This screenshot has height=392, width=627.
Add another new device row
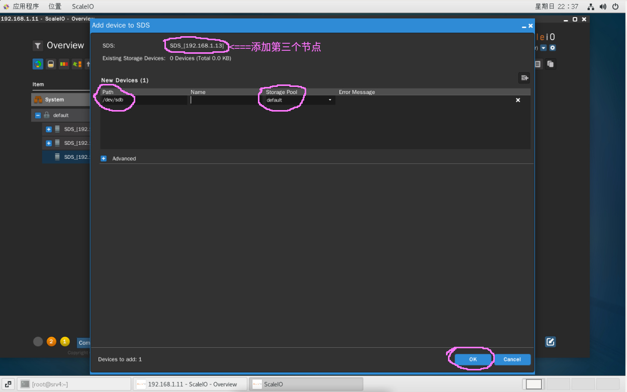[x=524, y=77]
